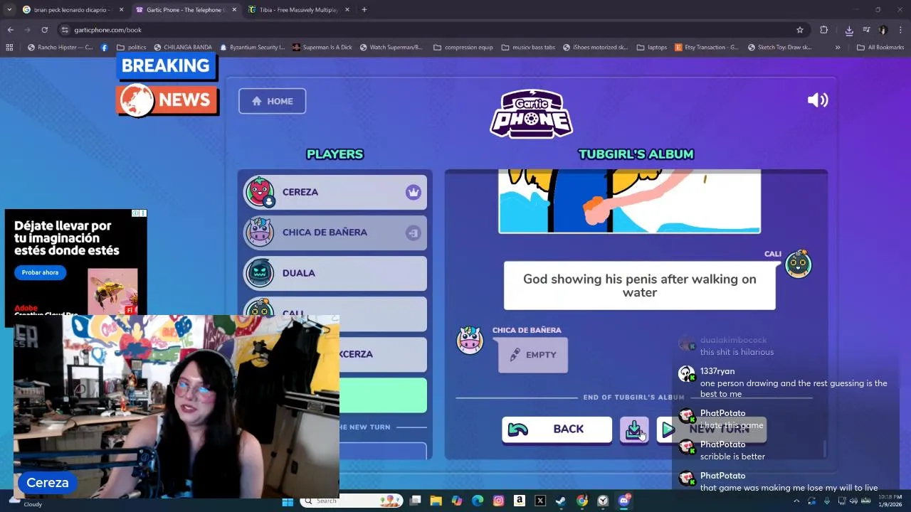
Task: Open a new browser tab
Action: coord(364,10)
